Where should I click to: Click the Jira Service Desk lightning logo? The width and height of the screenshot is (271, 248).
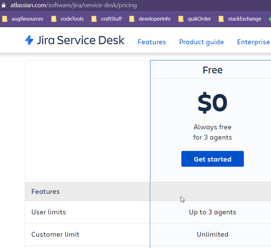(x=29, y=40)
